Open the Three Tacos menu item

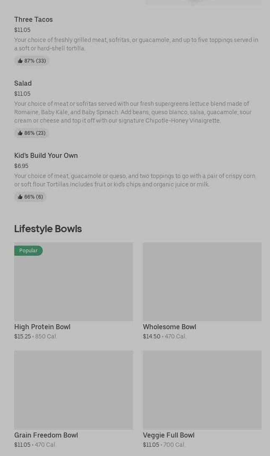[34, 19]
